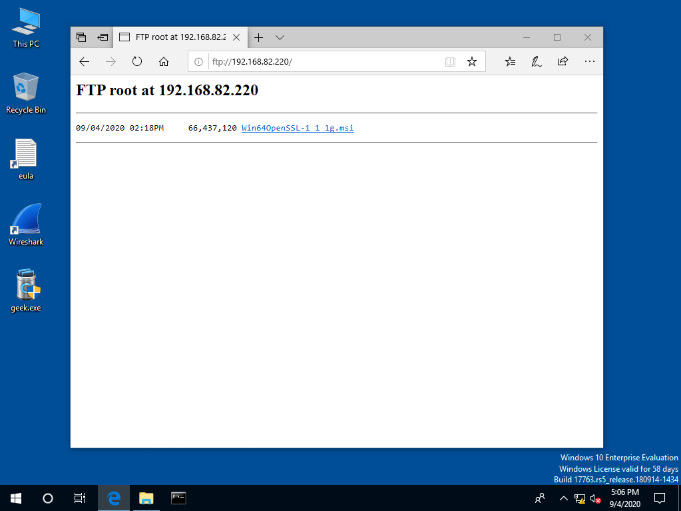The image size is (681, 511).
Task: Set these tabs aside icon
Action: point(103,37)
